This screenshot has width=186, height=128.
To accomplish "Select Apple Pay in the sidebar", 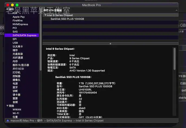I will 19,17.
